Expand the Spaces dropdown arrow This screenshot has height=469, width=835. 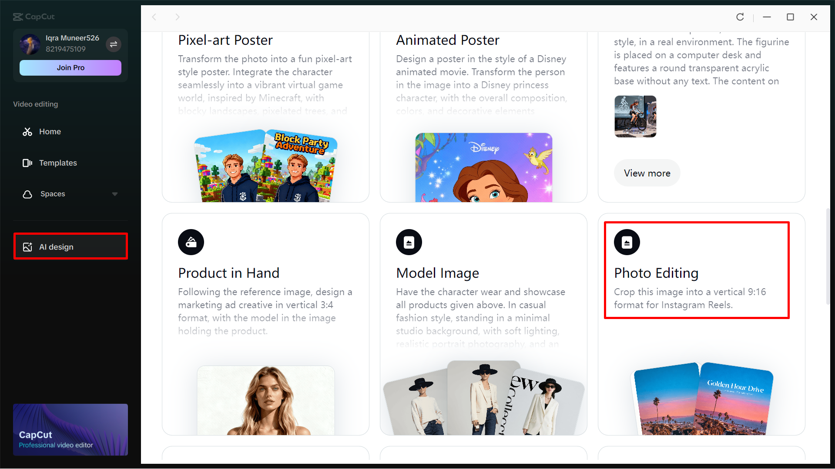(x=115, y=194)
